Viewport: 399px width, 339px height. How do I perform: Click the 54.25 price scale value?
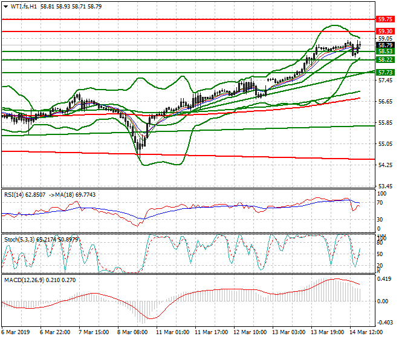385,165
